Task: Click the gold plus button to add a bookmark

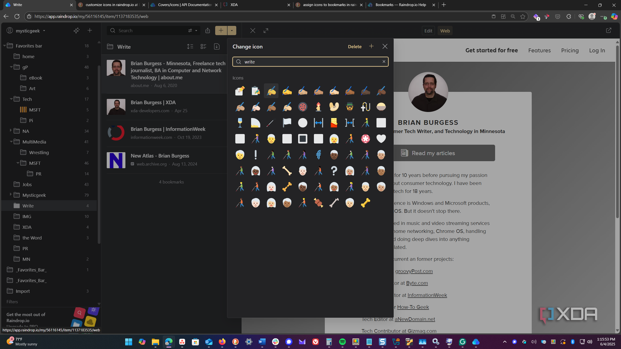Action: [221, 30]
